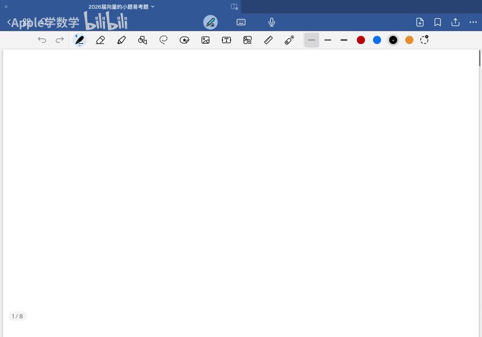Open the 1 / 8 page indicator
The image size is (482, 337).
click(x=17, y=316)
